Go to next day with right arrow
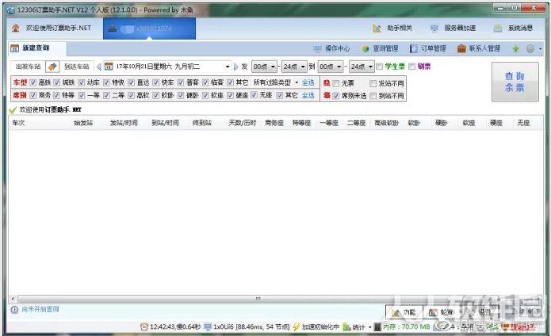Viewport: 551px width, 336px height. click(x=235, y=67)
